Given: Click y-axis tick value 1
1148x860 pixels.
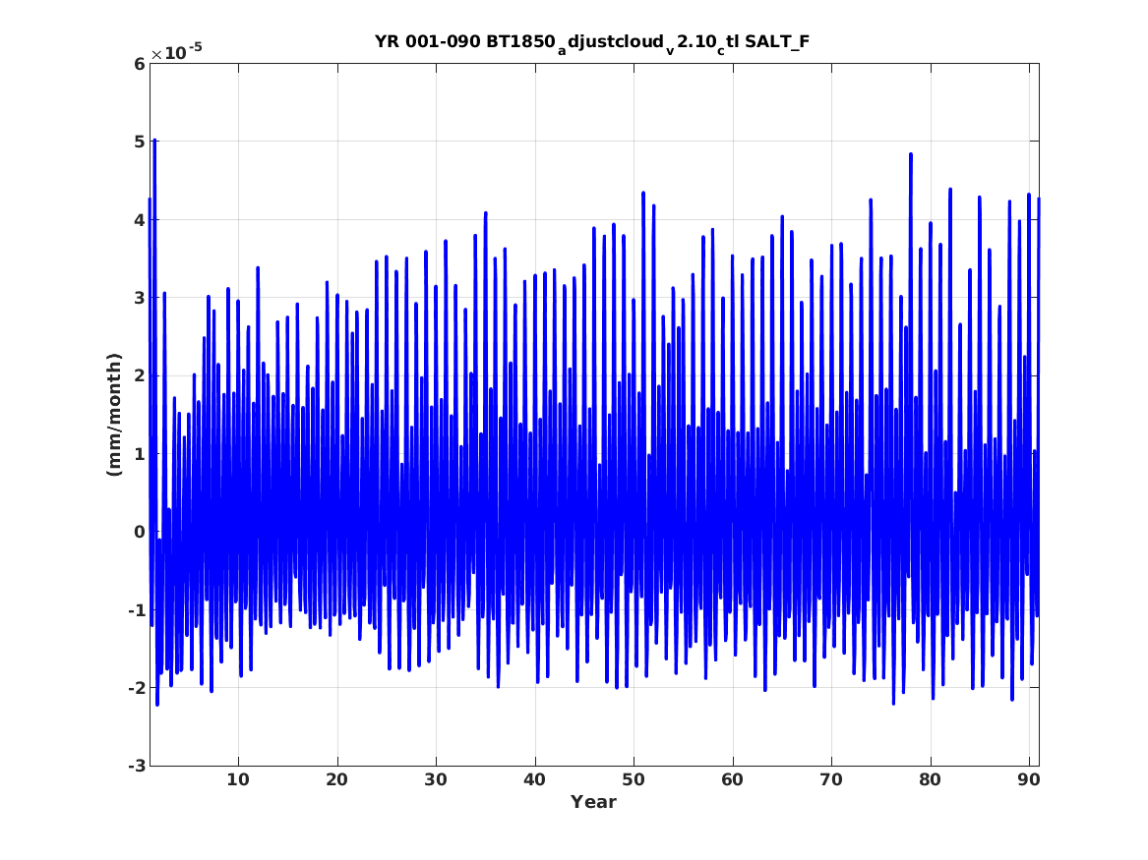Looking at the screenshot, I should coord(140,454).
